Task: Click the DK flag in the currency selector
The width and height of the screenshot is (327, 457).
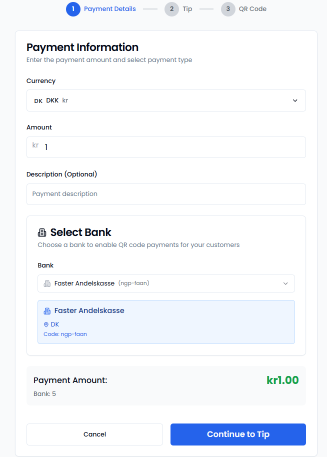Action: pos(38,100)
